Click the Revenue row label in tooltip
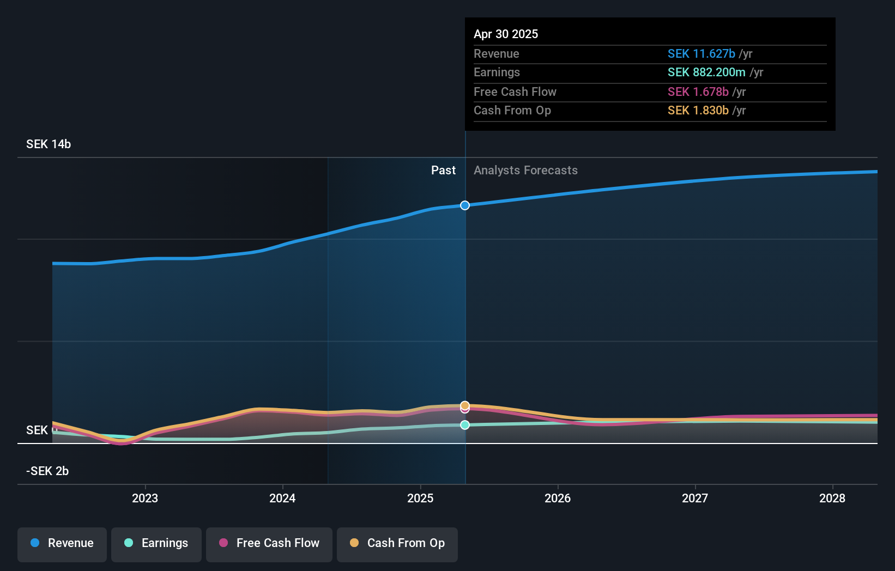Viewport: 895px width, 571px height. (497, 53)
